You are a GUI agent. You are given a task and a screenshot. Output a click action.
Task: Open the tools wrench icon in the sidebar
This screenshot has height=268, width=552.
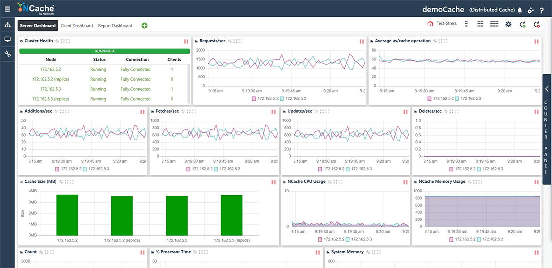(7, 54)
